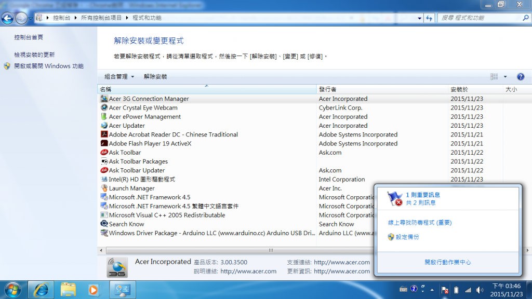The image size is (532, 299).
Task: Click the Adobe Flash Player 19 ActiveX icon
Action: pyautogui.click(x=104, y=143)
